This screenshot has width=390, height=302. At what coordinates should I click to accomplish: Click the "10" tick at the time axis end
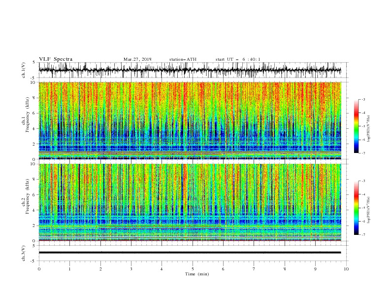346,269
